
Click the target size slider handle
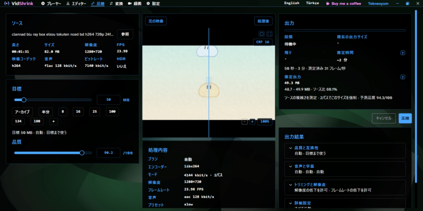tap(24, 100)
